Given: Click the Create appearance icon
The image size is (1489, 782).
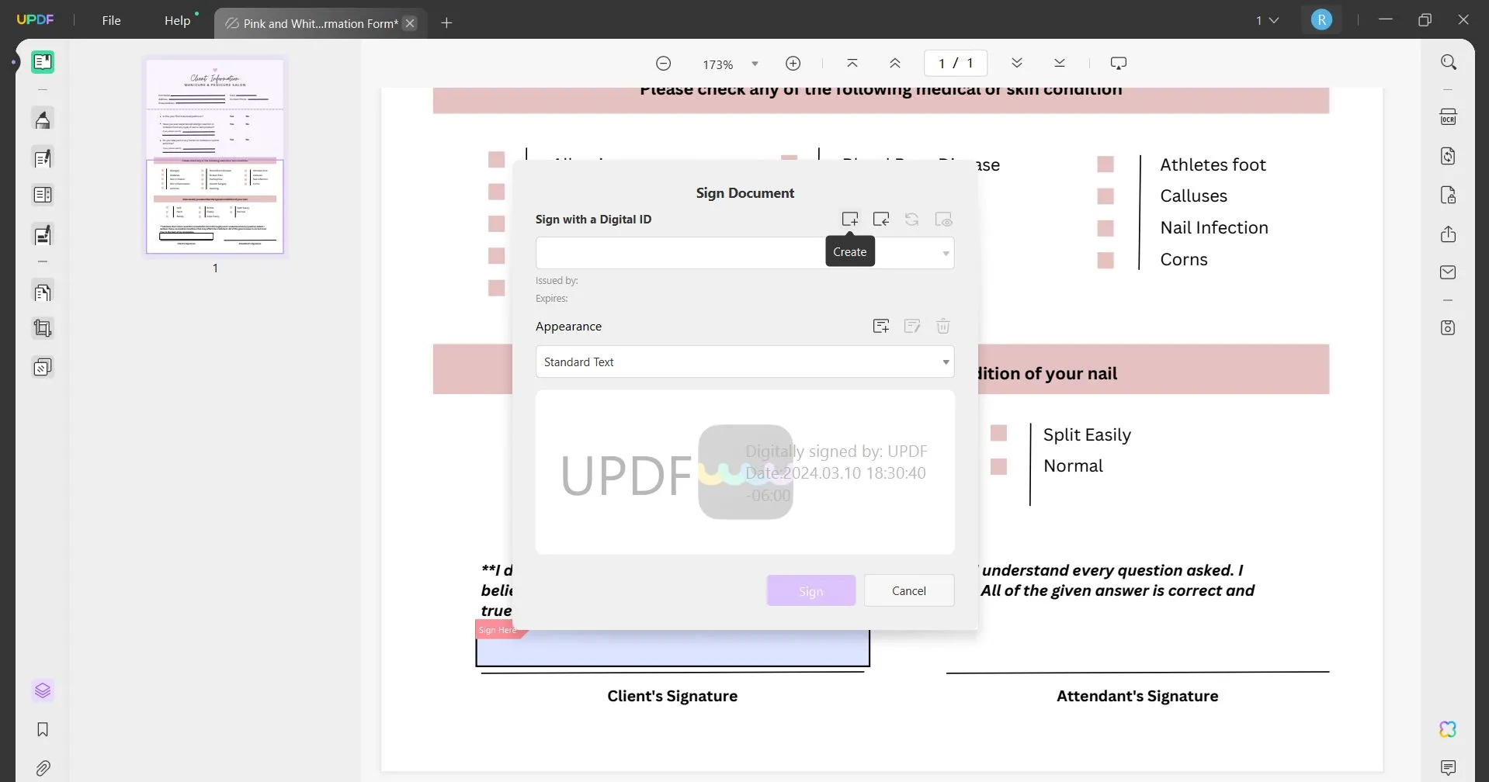Looking at the screenshot, I should point(881,326).
